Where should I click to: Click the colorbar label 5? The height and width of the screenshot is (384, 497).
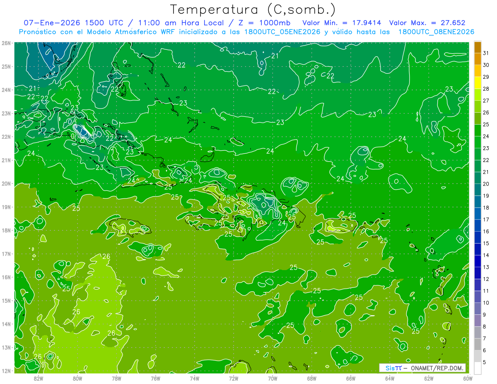tap(485, 362)
